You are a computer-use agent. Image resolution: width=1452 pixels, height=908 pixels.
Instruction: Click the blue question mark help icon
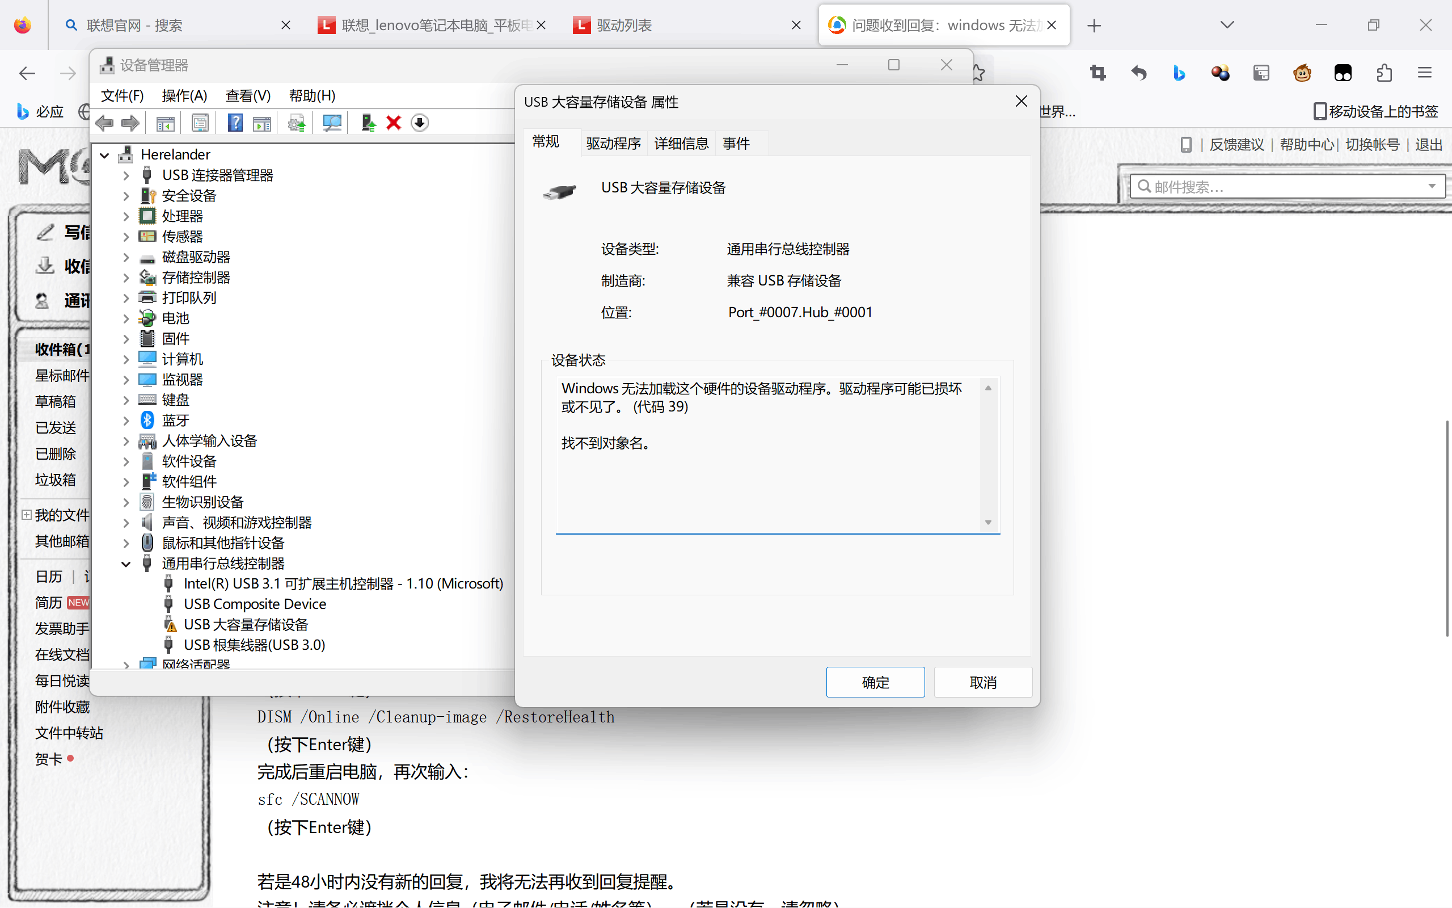(235, 123)
